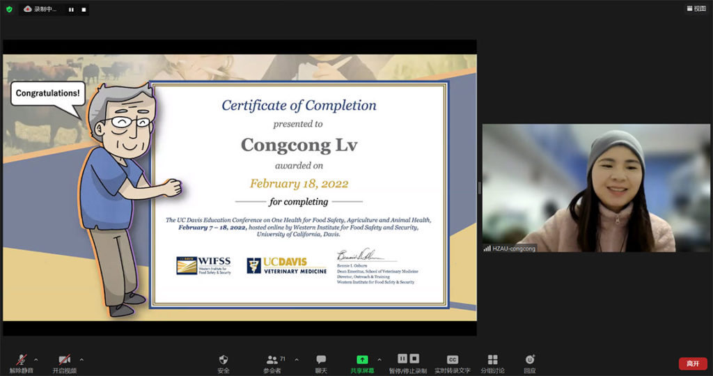Open the Security (安全) shield menu
Screen dimensions: 713x376
(224, 362)
